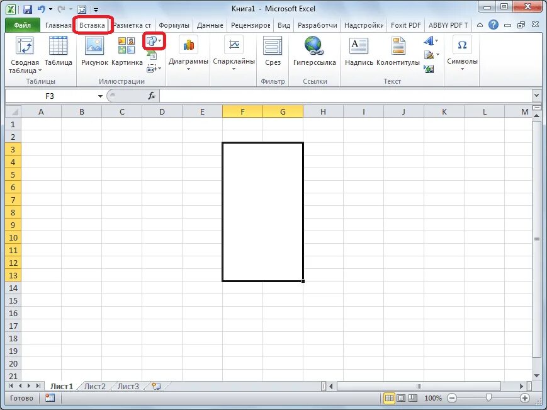The height and width of the screenshot is (410, 547).
Task: Click the Name Box showing F3
Action: pyautogui.click(x=50, y=96)
